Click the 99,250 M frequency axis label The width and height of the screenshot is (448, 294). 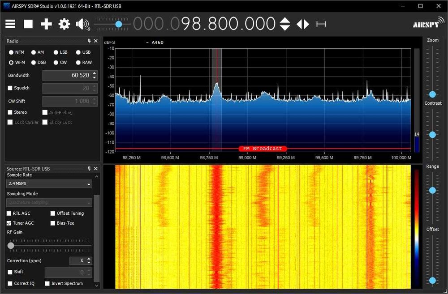coord(286,158)
